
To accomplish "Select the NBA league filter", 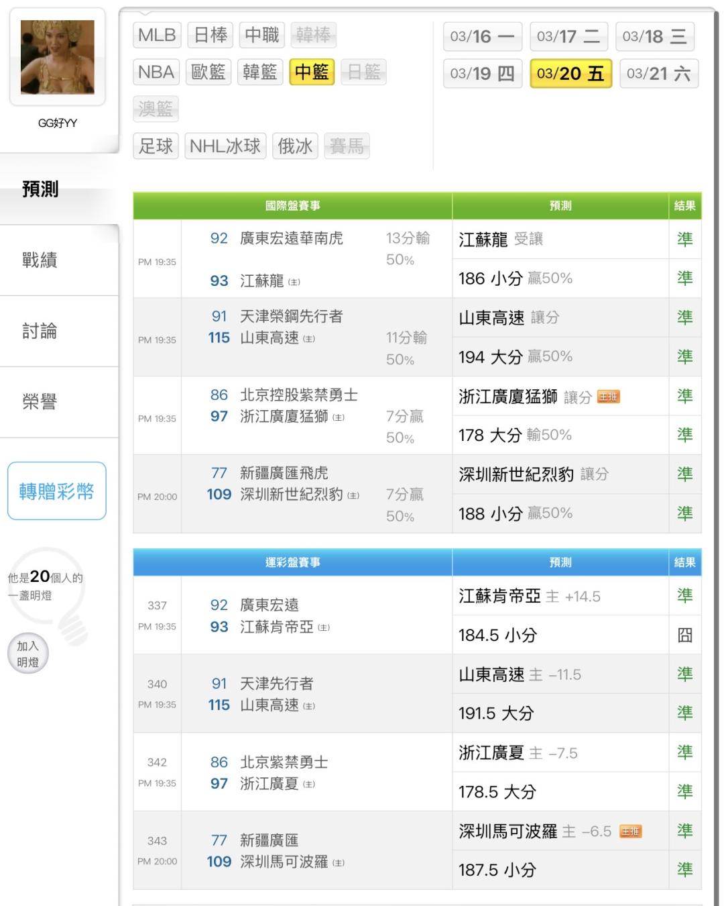I will (156, 72).
